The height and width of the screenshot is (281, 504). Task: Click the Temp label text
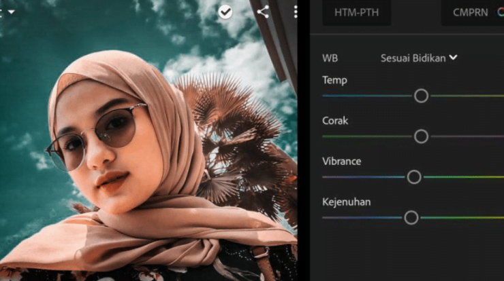pyautogui.click(x=334, y=80)
